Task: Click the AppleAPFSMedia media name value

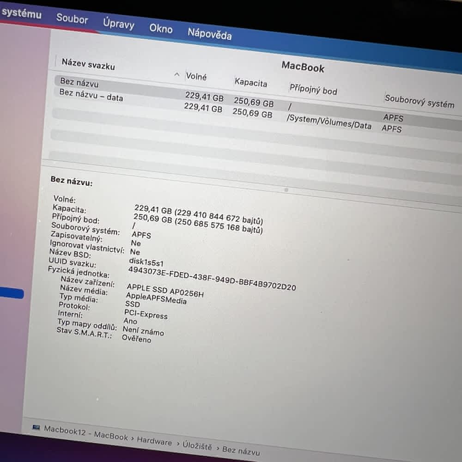Action: click(156, 298)
